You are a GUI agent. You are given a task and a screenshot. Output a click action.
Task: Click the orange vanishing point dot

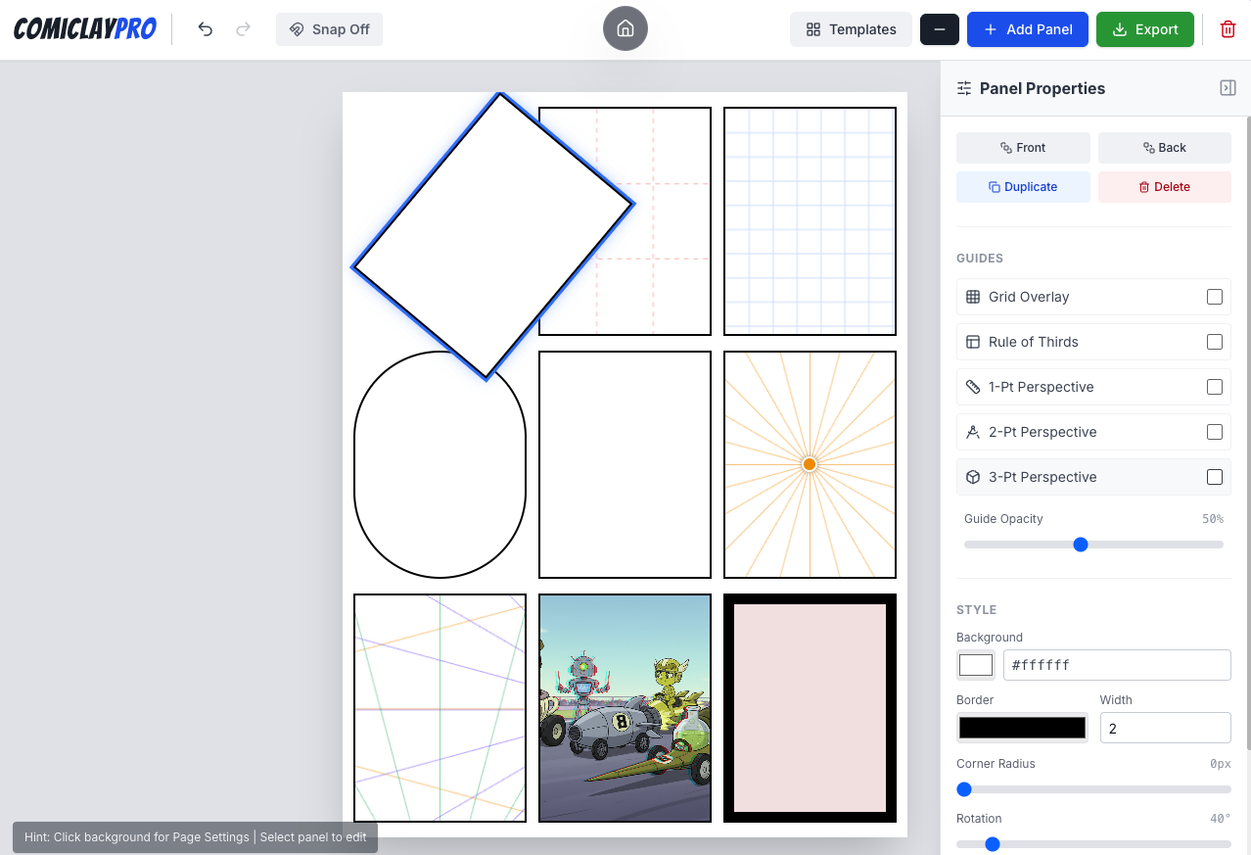click(x=810, y=464)
